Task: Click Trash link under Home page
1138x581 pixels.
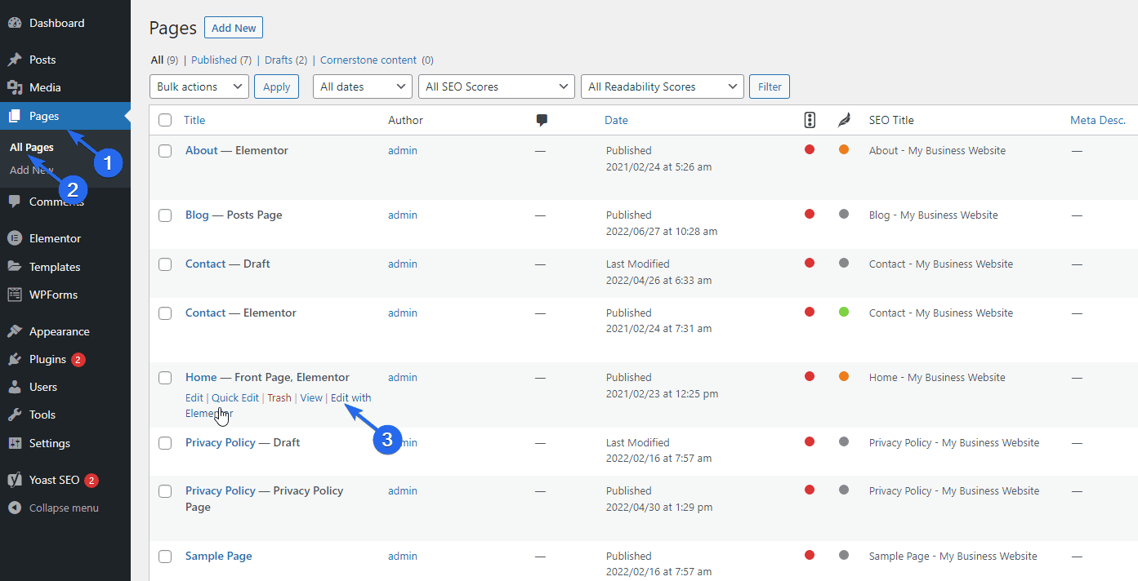Action: point(279,397)
